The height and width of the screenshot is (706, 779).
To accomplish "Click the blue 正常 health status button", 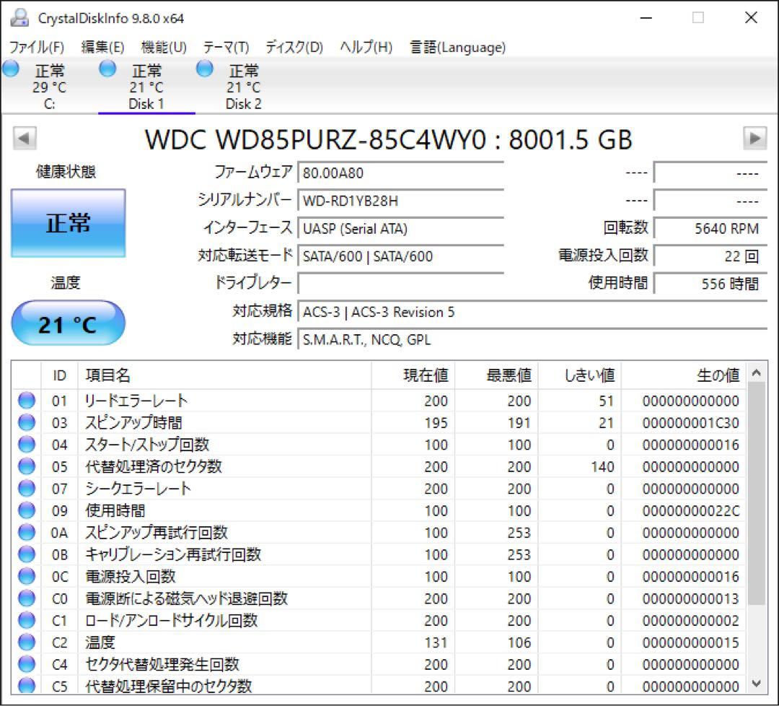I will [68, 223].
